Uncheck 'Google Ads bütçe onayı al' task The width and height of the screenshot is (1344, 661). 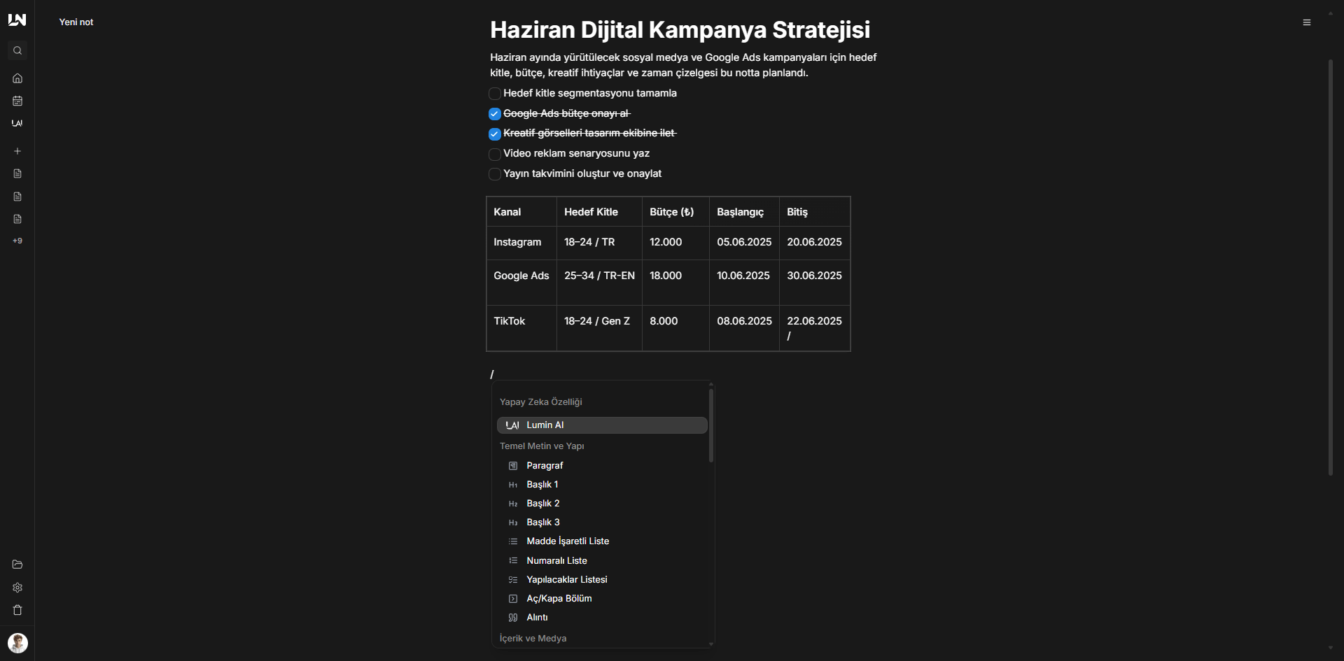tap(495, 114)
